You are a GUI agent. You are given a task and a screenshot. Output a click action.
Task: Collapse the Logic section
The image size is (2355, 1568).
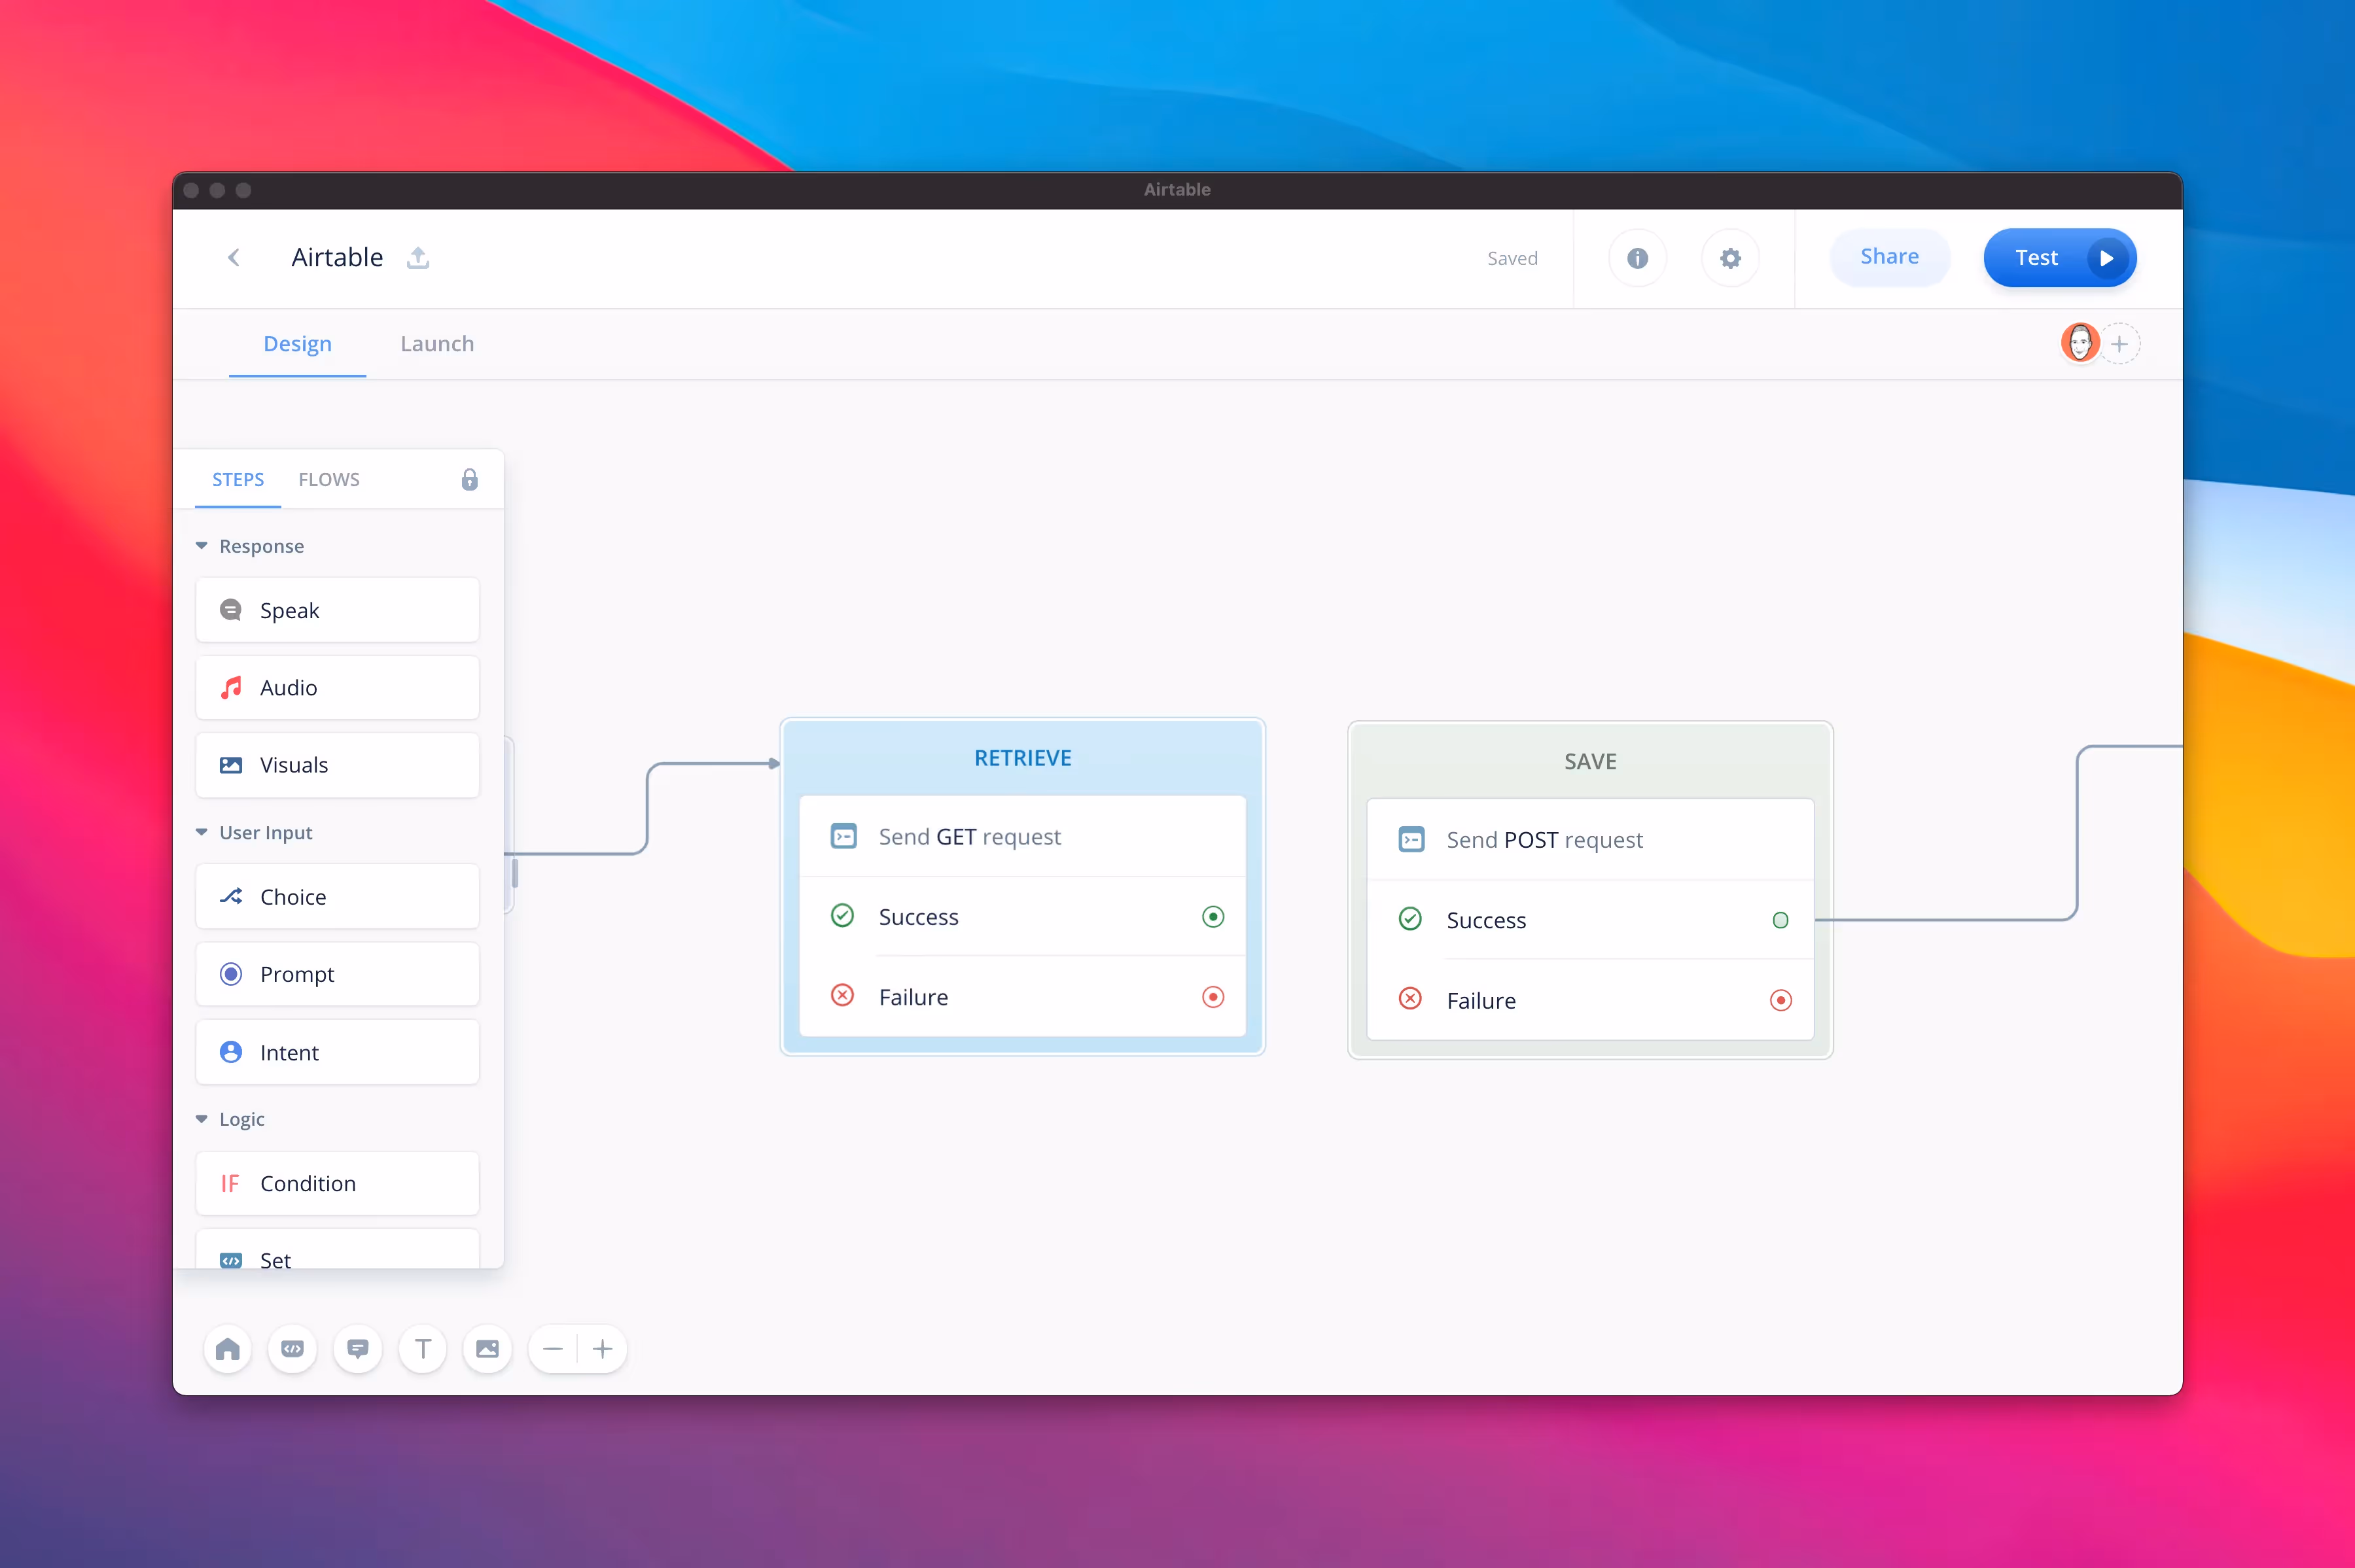coord(202,1119)
